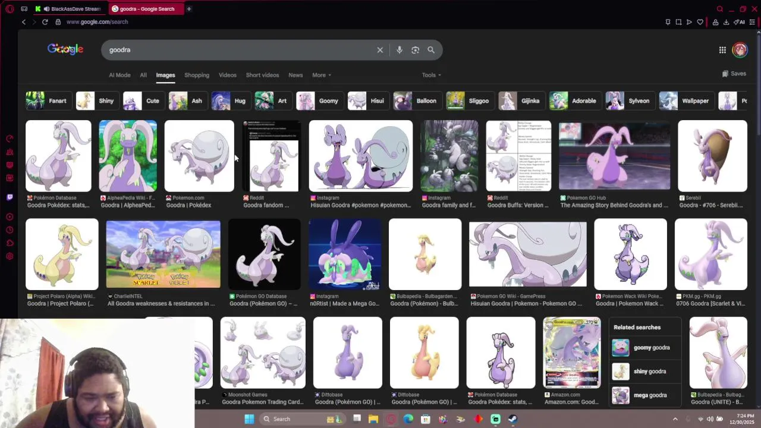The image size is (761, 428).
Task: Select the goodra - Google Search tab
Action: (x=146, y=9)
